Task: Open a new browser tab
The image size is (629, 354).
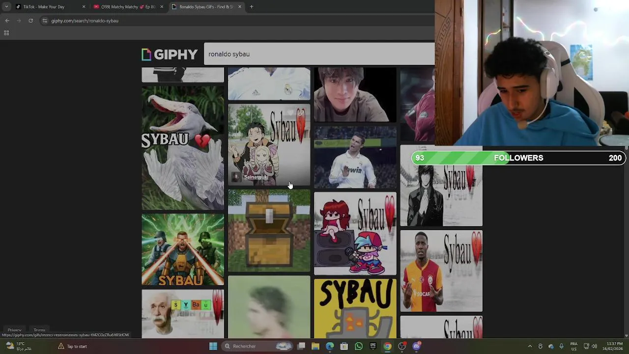Action: pos(252,7)
